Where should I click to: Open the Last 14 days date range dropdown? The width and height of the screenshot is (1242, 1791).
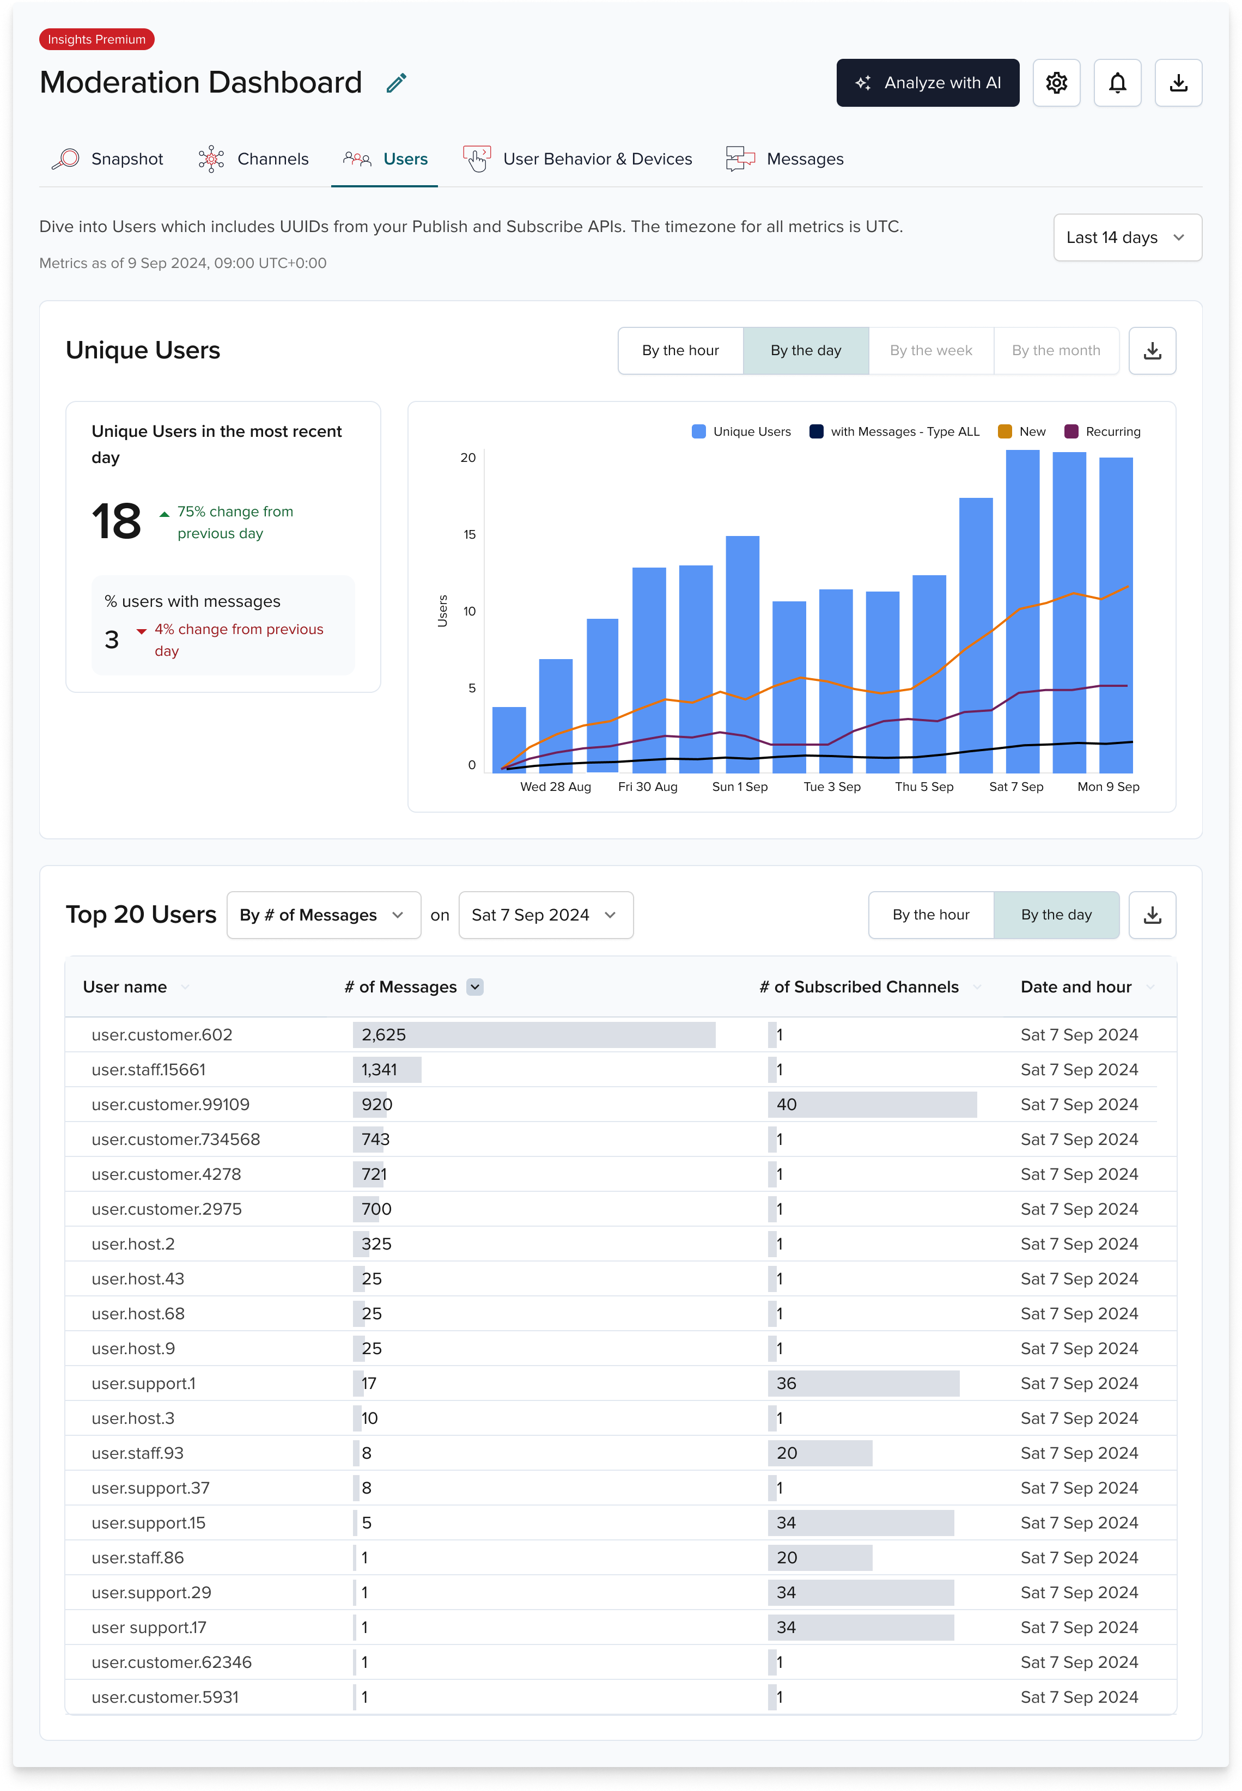click(1126, 238)
